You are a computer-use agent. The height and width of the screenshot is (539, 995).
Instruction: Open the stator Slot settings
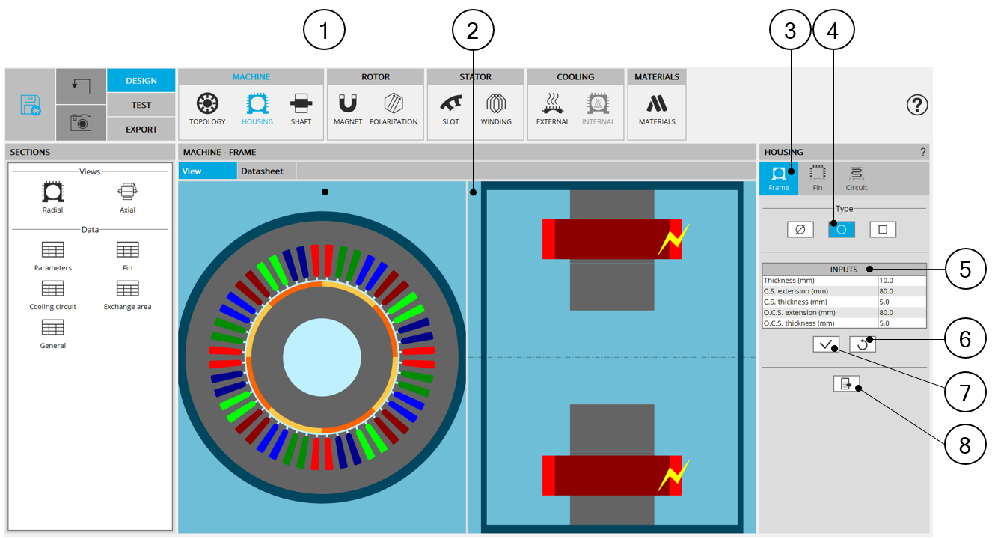pos(450,109)
